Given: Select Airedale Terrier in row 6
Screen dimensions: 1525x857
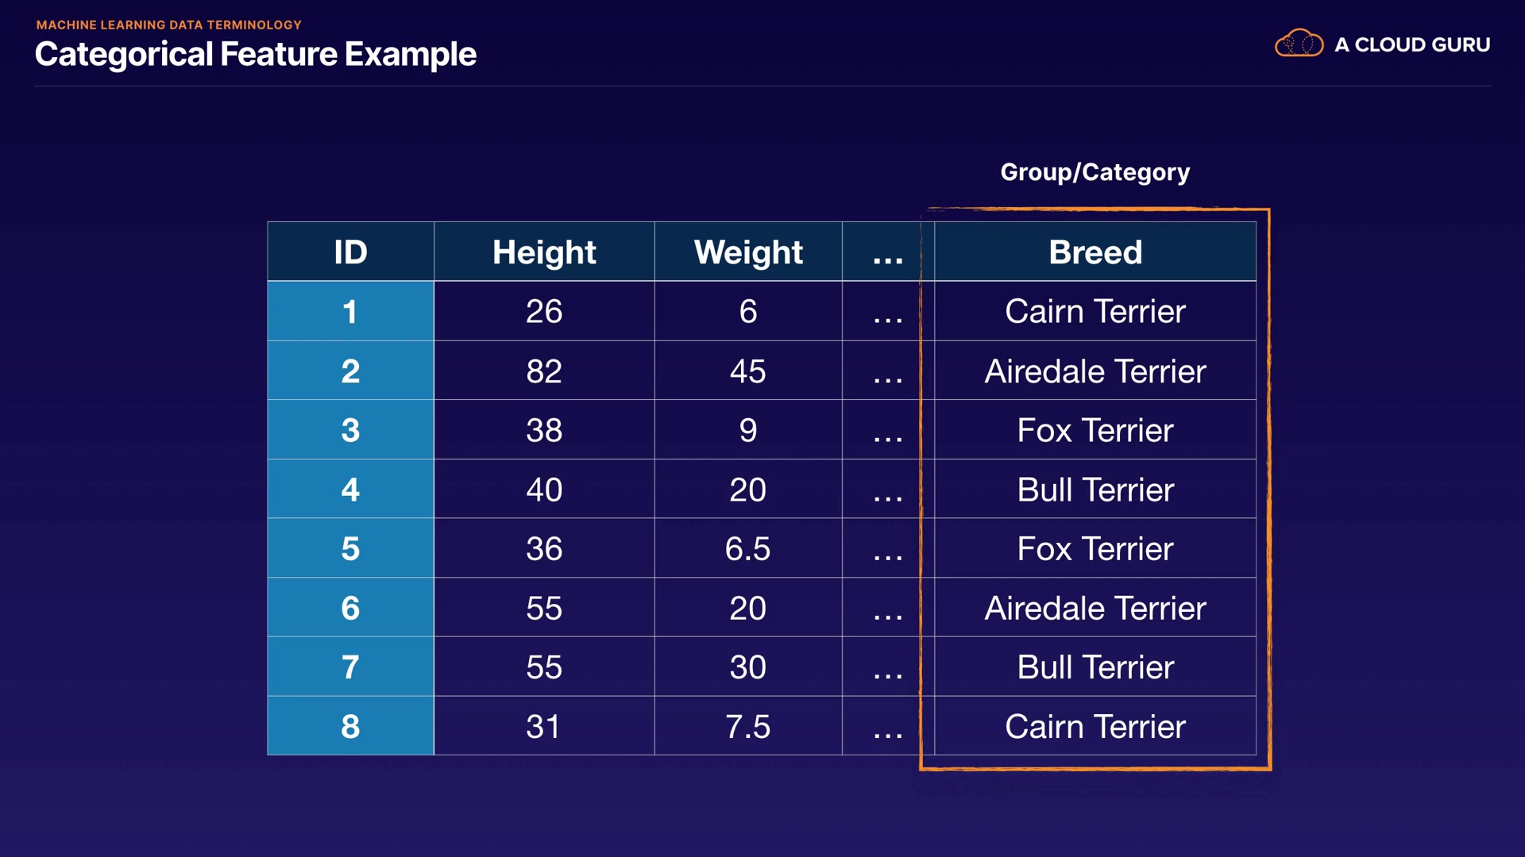Looking at the screenshot, I should [1095, 608].
